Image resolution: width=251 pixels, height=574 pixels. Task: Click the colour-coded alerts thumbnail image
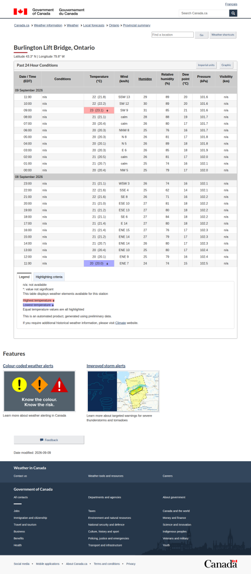[x=39, y=392]
